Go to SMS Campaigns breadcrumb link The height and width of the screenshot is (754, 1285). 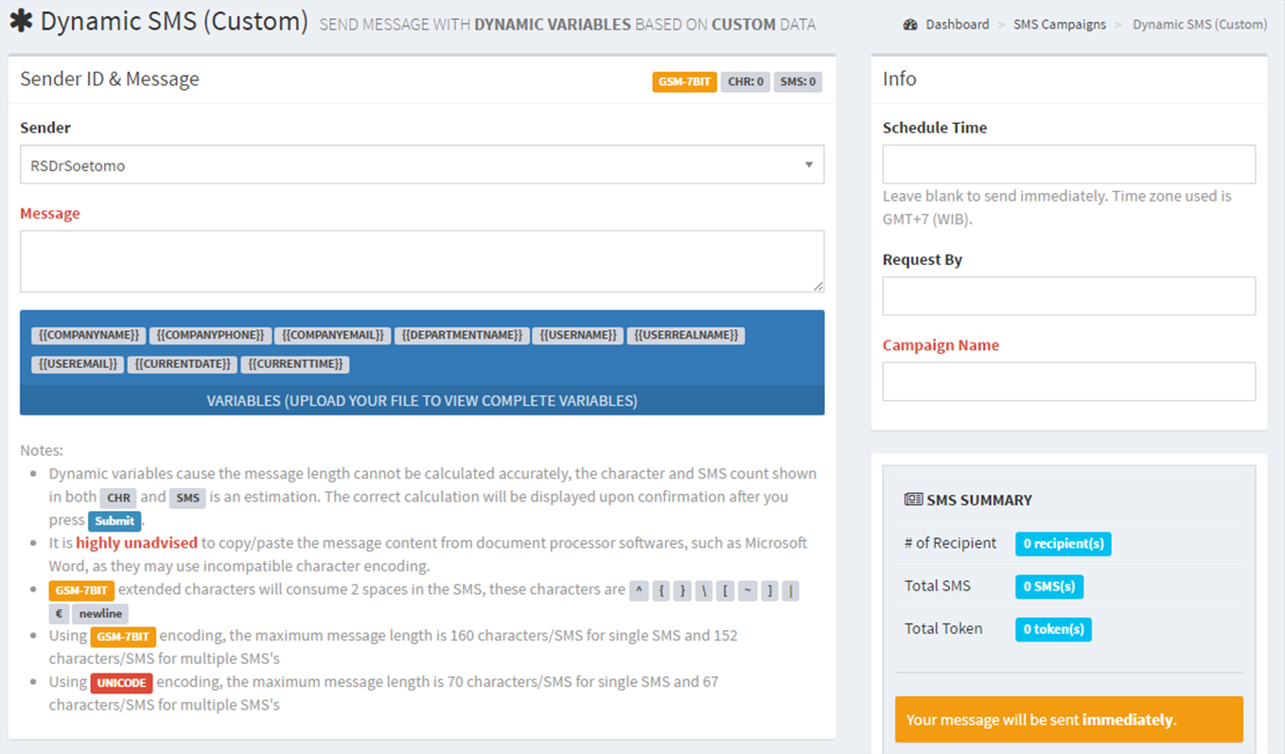click(1059, 25)
